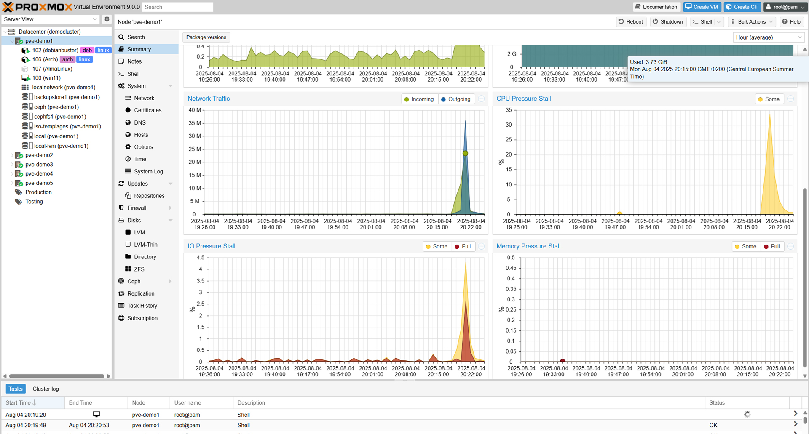Image resolution: width=809 pixels, height=434 pixels.
Task: Toggle Full series in IO Pressure Stall
Action: (463, 246)
